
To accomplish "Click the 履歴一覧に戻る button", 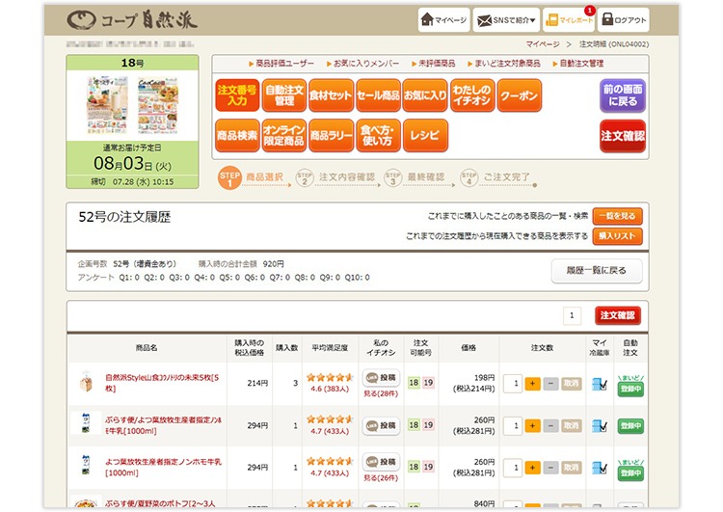I will 596,270.
